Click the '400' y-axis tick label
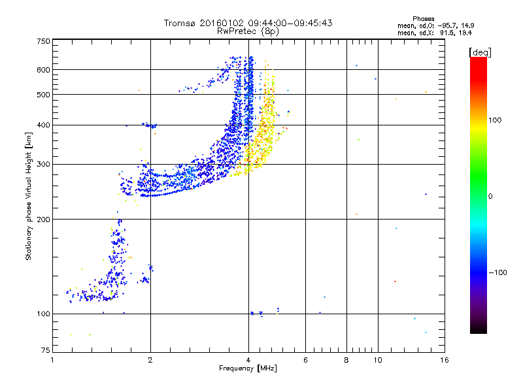The image size is (523, 392). tap(43, 125)
